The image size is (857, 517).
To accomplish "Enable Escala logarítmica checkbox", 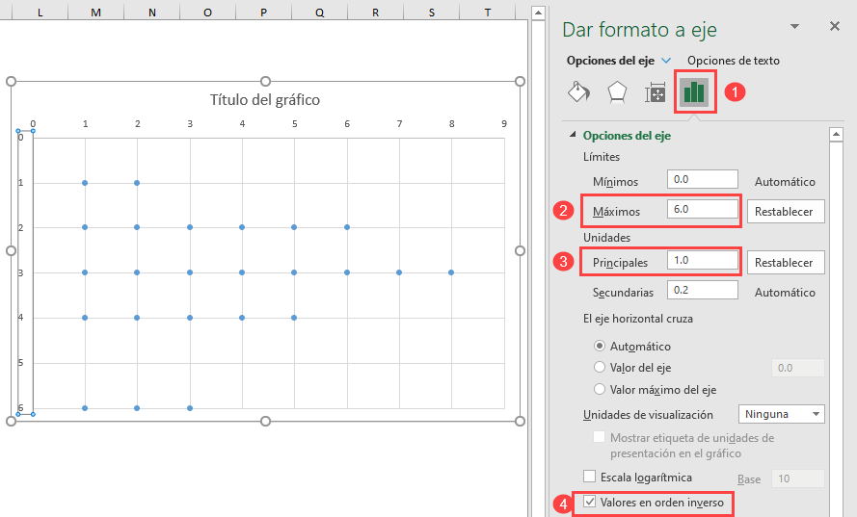I will click(x=589, y=477).
